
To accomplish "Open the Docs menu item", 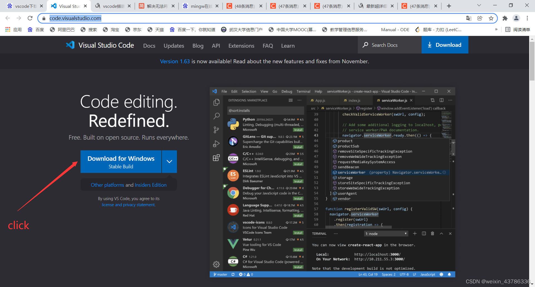I will coord(149,46).
